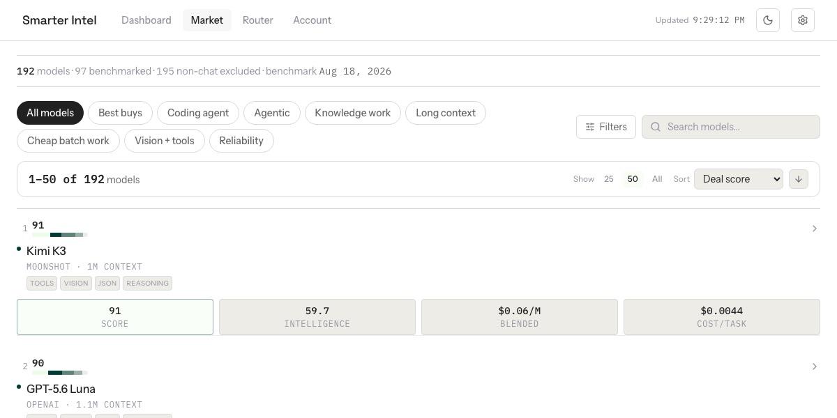Toggle dark mode moon icon
The height and width of the screenshot is (418, 837).
coord(768,20)
